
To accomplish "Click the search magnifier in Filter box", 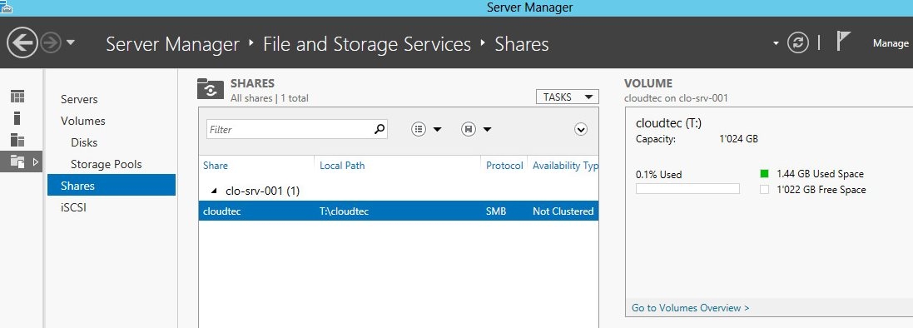I will point(379,129).
